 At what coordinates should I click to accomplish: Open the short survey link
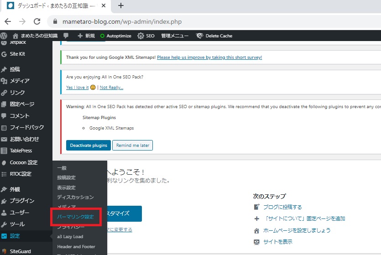pos(209,57)
